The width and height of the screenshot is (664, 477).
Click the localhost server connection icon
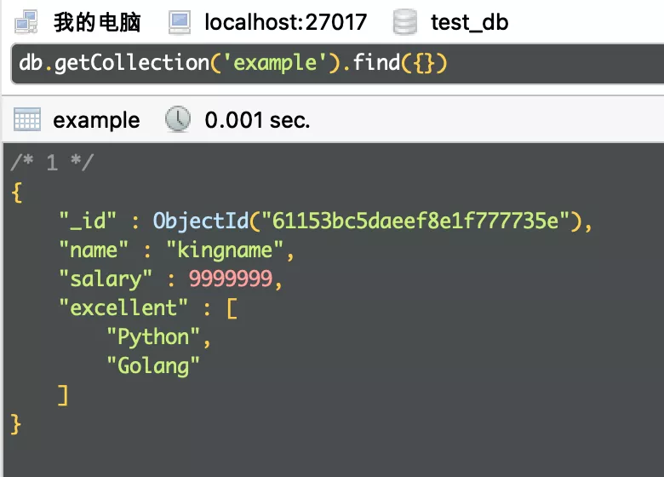pyautogui.click(x=180, y=22)
